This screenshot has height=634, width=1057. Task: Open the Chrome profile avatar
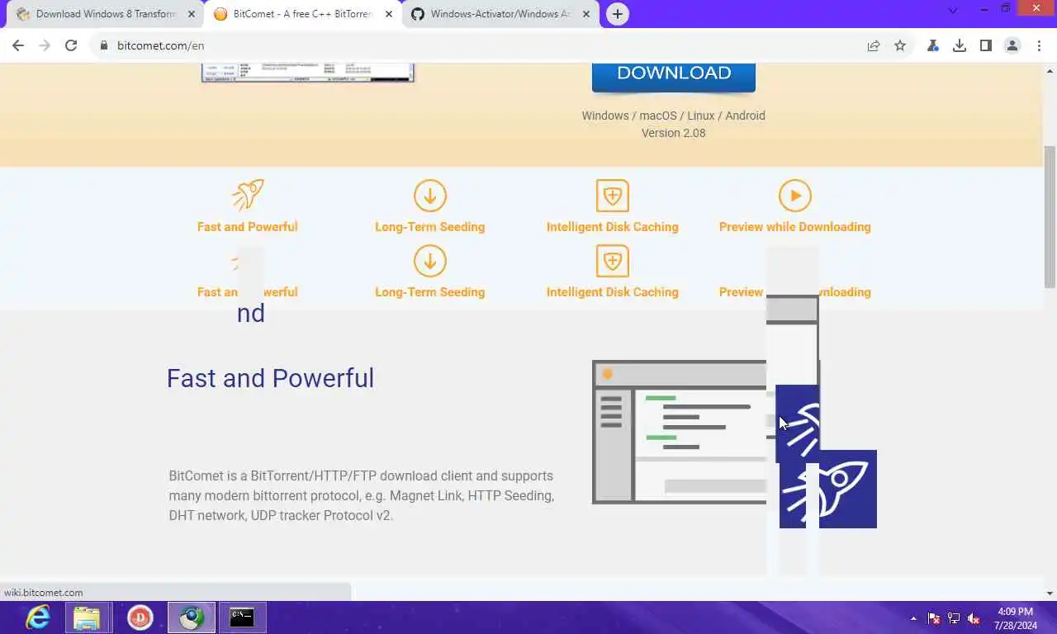(1012, 46)
